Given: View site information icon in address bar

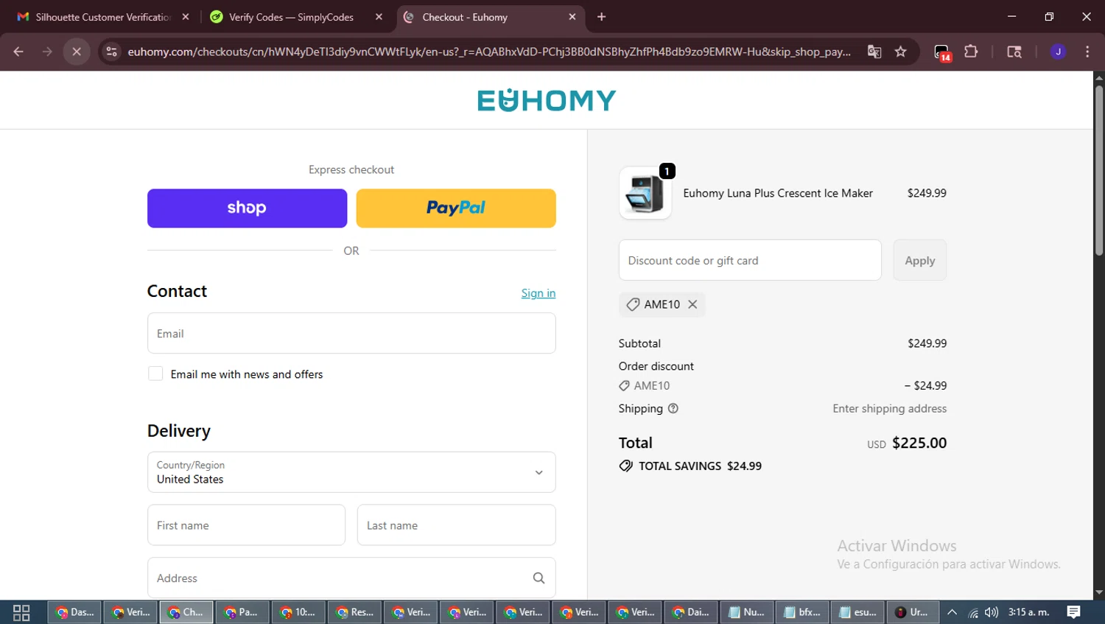Looking at the screenshot, I should click(112, 52).
